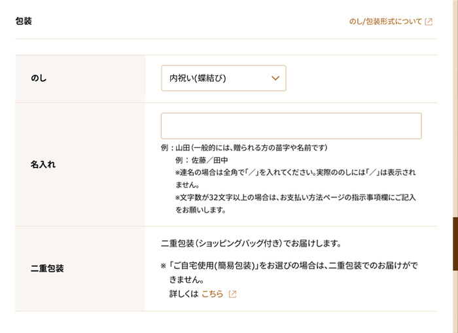Open the のし dropdown showing 内祝い(蝶結び)
The image size is (458, 333).
coord(224,78)
